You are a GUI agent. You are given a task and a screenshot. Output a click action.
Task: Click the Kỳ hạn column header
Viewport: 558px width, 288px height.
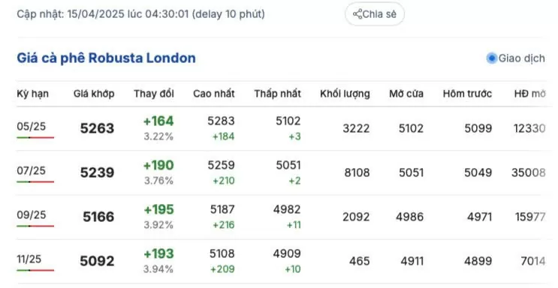pyautogui.click(x=33, y=94)
